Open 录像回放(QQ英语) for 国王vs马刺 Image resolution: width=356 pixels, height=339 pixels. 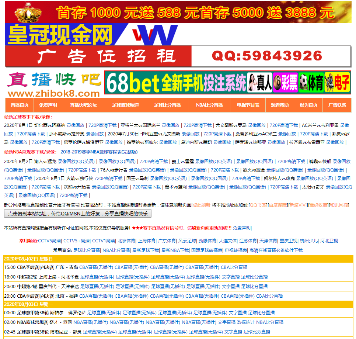(x=168, y=179)
